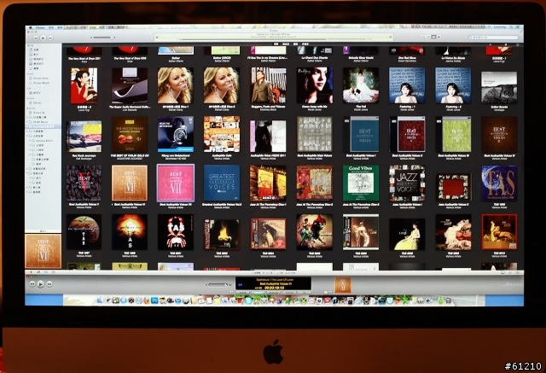Toggle shuffle button at the sidebar bottom
The width and height of the screenshot is (546, 373).
point(38,272)
